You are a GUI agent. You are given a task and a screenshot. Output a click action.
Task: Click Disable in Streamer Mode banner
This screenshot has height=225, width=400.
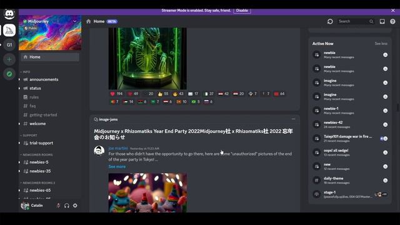pyautogui.click(x=242, y=11)
